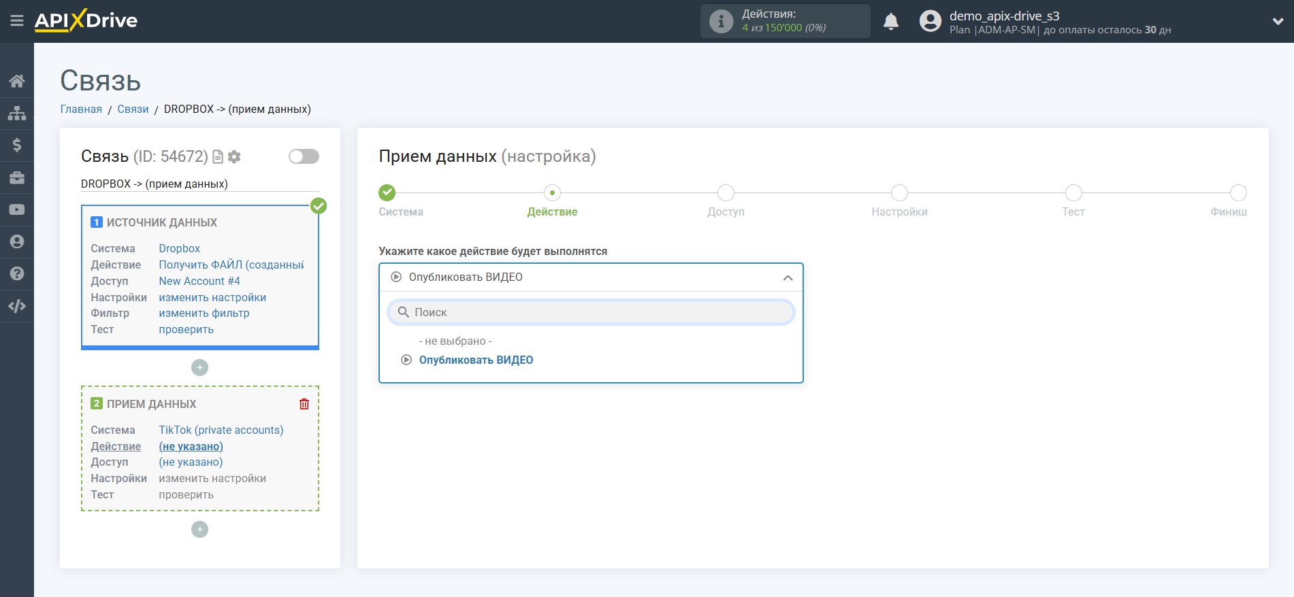Click the dropdown chevron arrow
Screen dimensions: 1294x597
788,277
